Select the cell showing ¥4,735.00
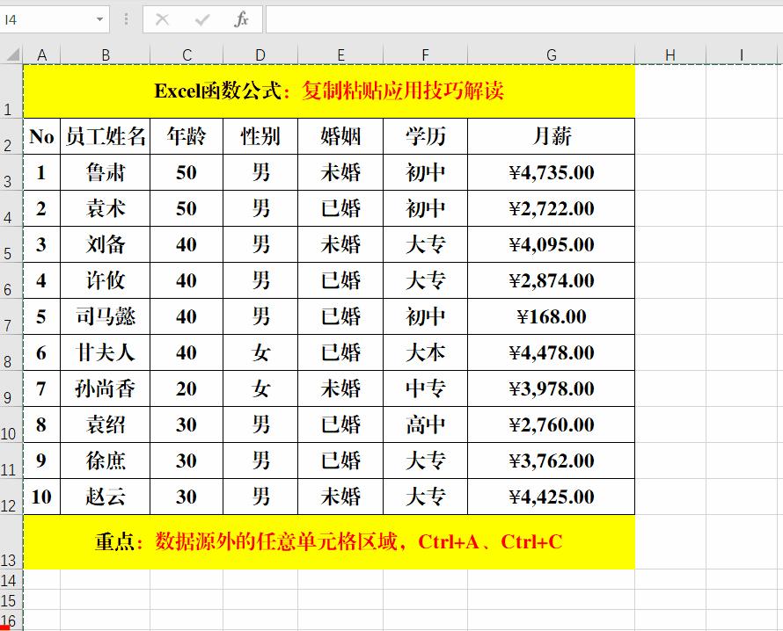The image size is (783, 631). (x=552, y=173)
